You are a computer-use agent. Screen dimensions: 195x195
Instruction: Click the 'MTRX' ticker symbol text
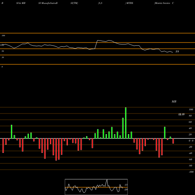129,3
